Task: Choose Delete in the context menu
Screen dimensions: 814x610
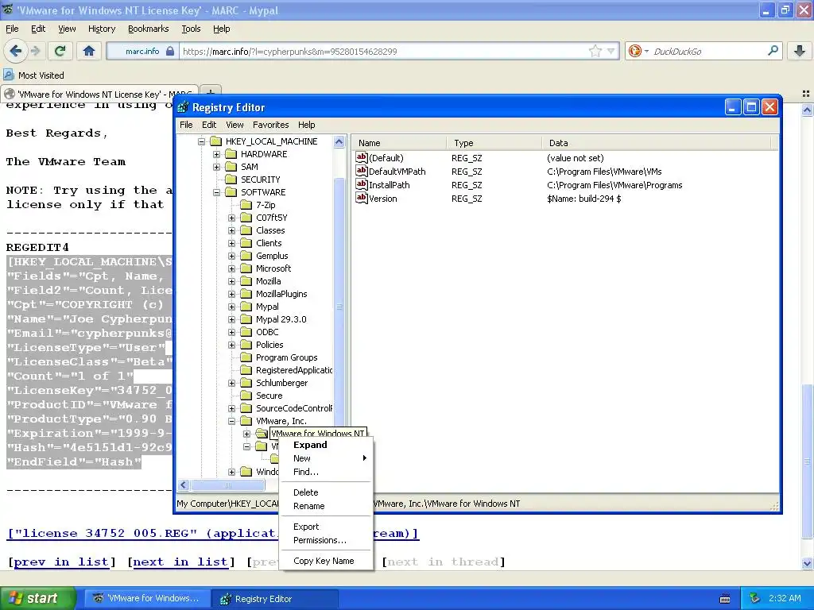Action: pos(326,492)
